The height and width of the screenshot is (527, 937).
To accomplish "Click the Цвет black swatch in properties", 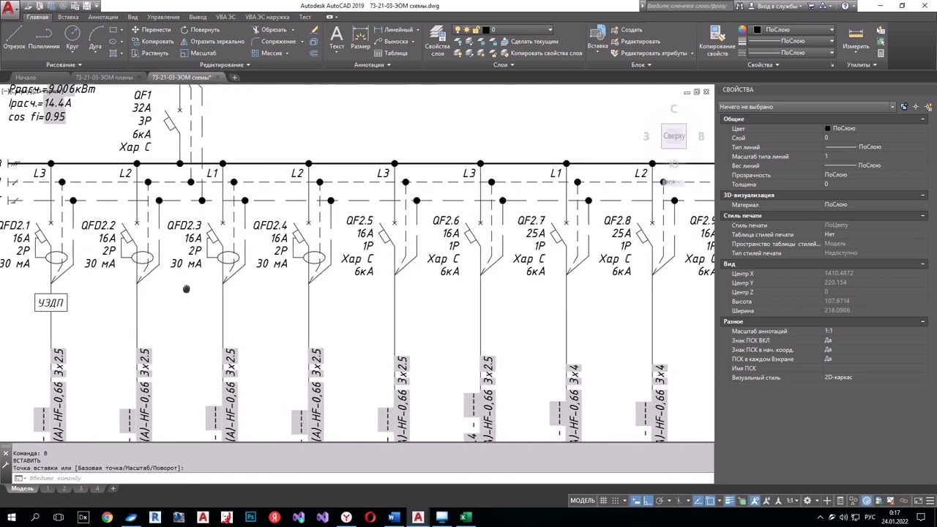I will 827,128.
